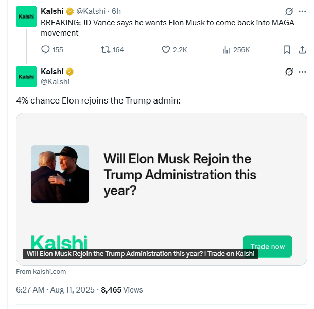Image resolution: width=314 pixels, height=309 pixels.
Task: Click Grok icon on first tweet
Action: pos(289,11)
